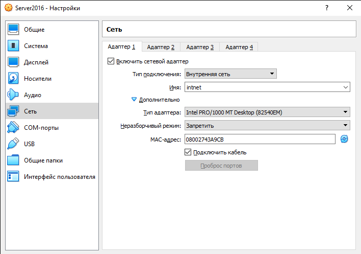Switch to the Адаптер 4 tab
The height and width of the screenshot is (254, 361).
point(239,47)
